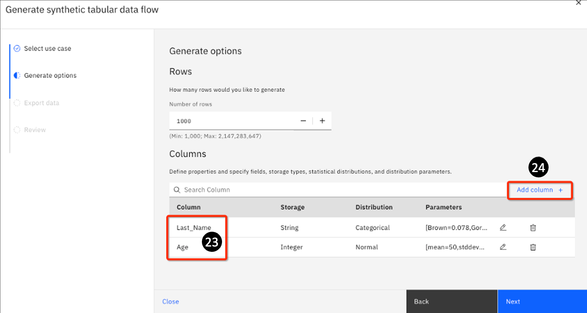Click the Back button

coord(452,302)
